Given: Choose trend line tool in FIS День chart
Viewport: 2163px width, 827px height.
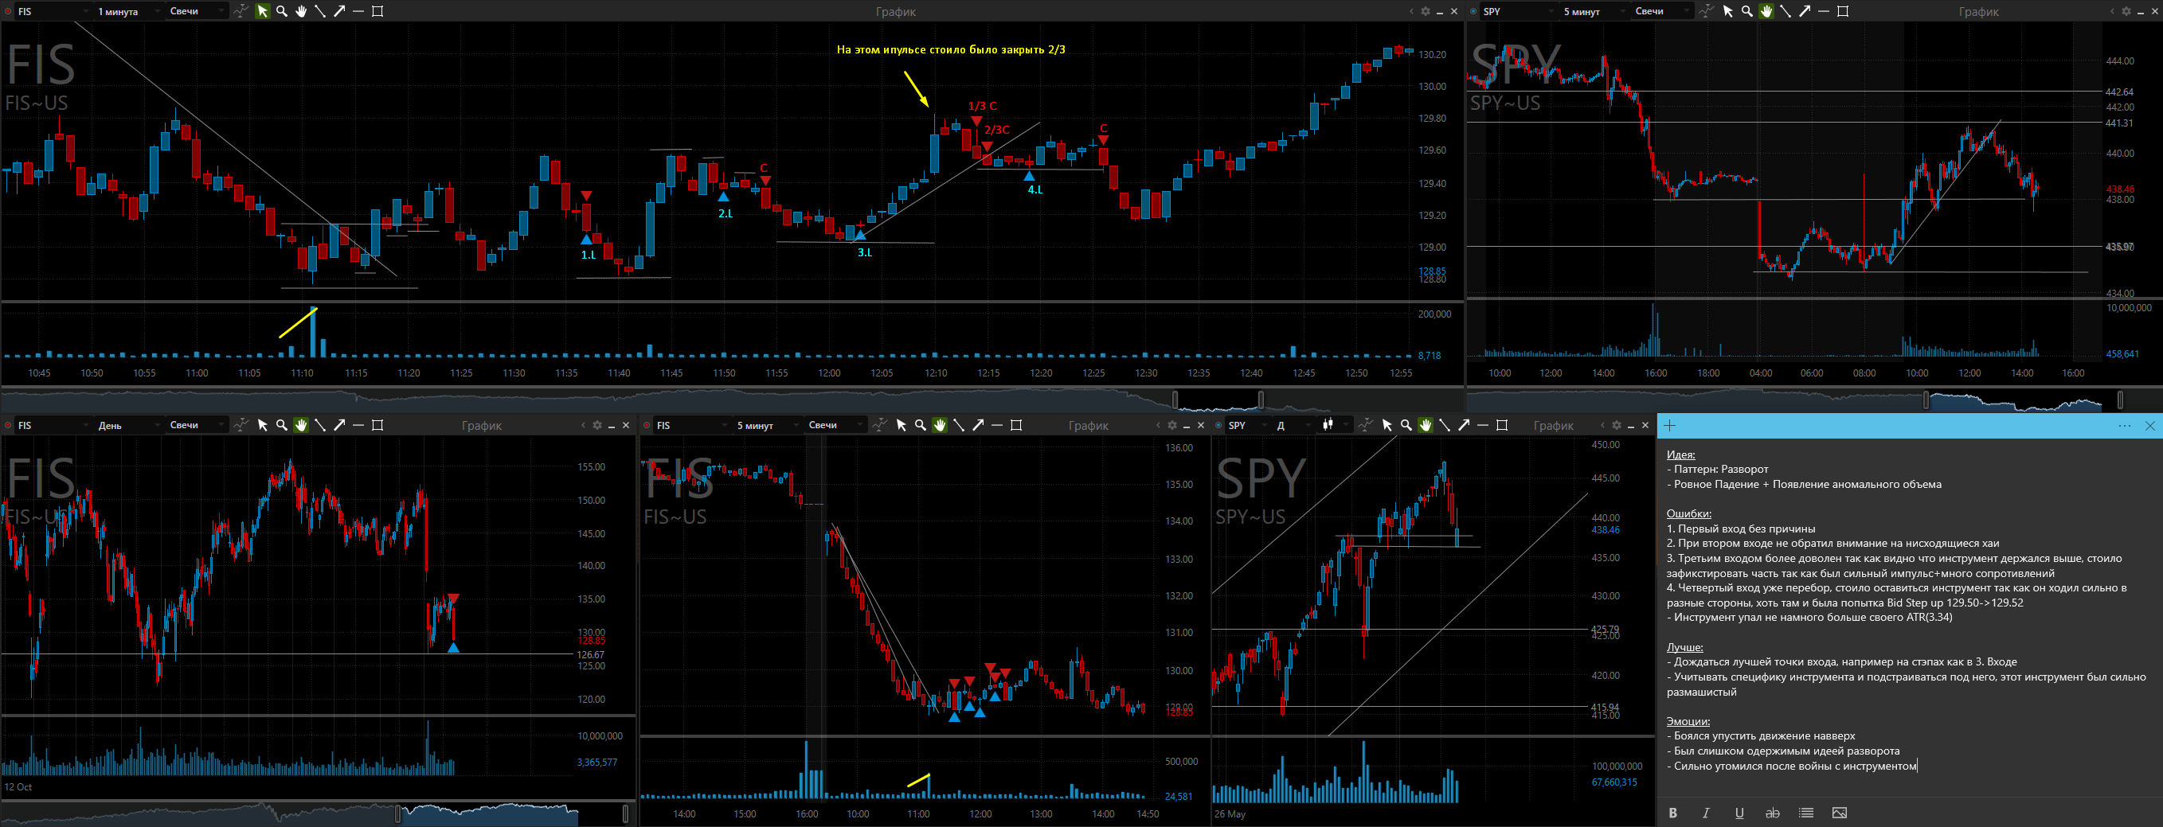Looking at the screenshot, I should pyautogui.click(x=320, y=425).
